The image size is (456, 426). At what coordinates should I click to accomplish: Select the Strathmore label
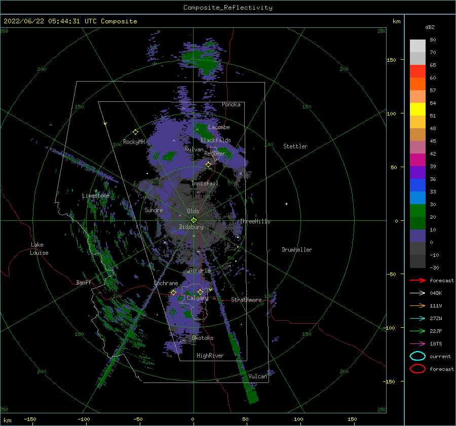pos(246,300)
